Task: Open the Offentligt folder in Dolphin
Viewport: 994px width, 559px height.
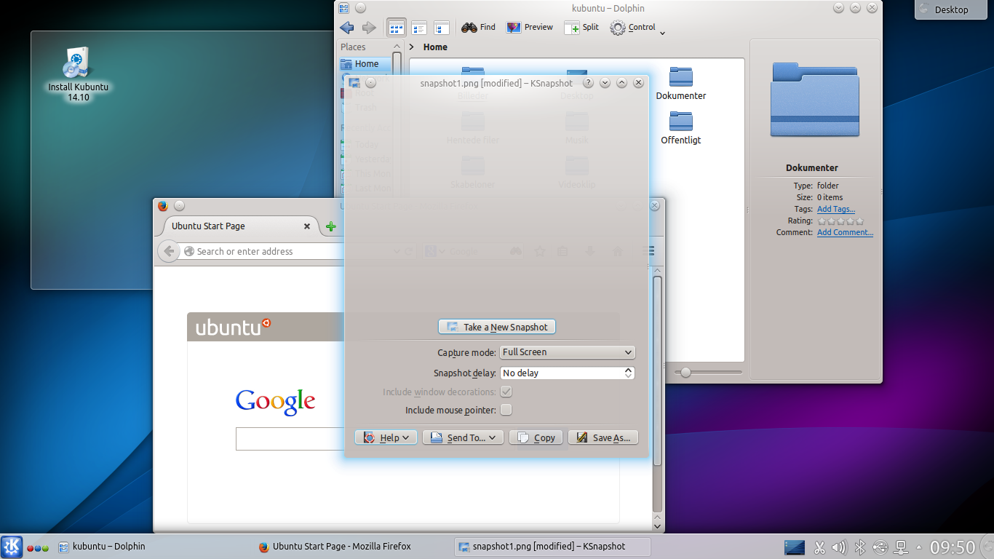Action: 681,127
